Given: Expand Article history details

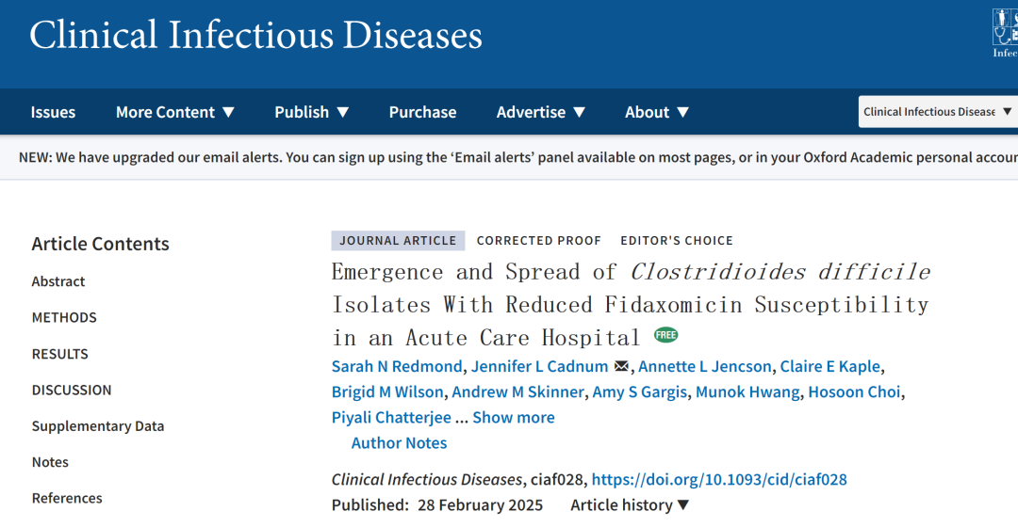Looking at the screenshot, I should 630,505.
